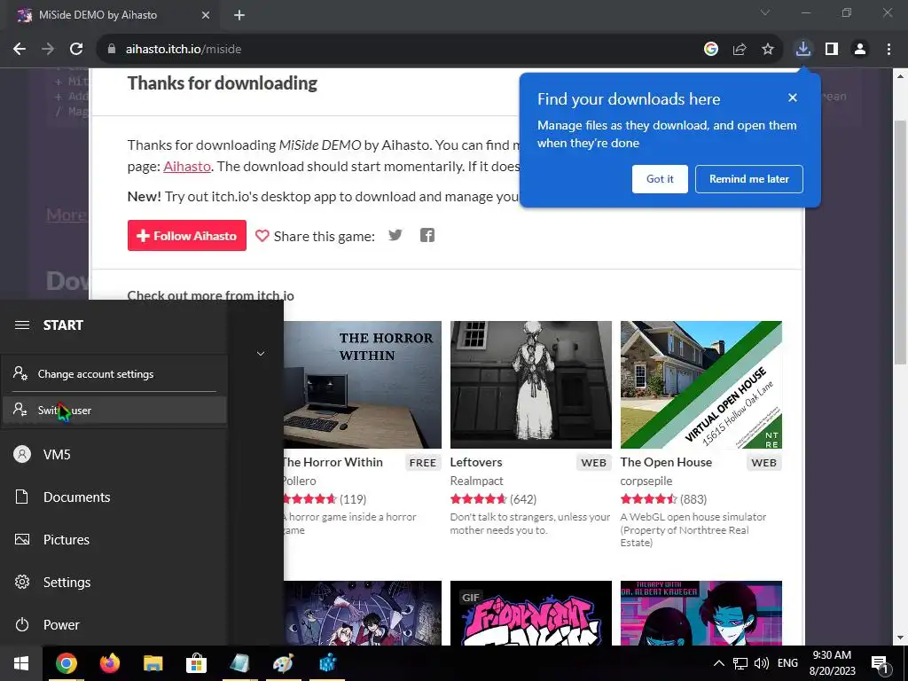This screenshot has width=908, height=681.
Task: Open the network tray icon
Action: coord(740,663)
